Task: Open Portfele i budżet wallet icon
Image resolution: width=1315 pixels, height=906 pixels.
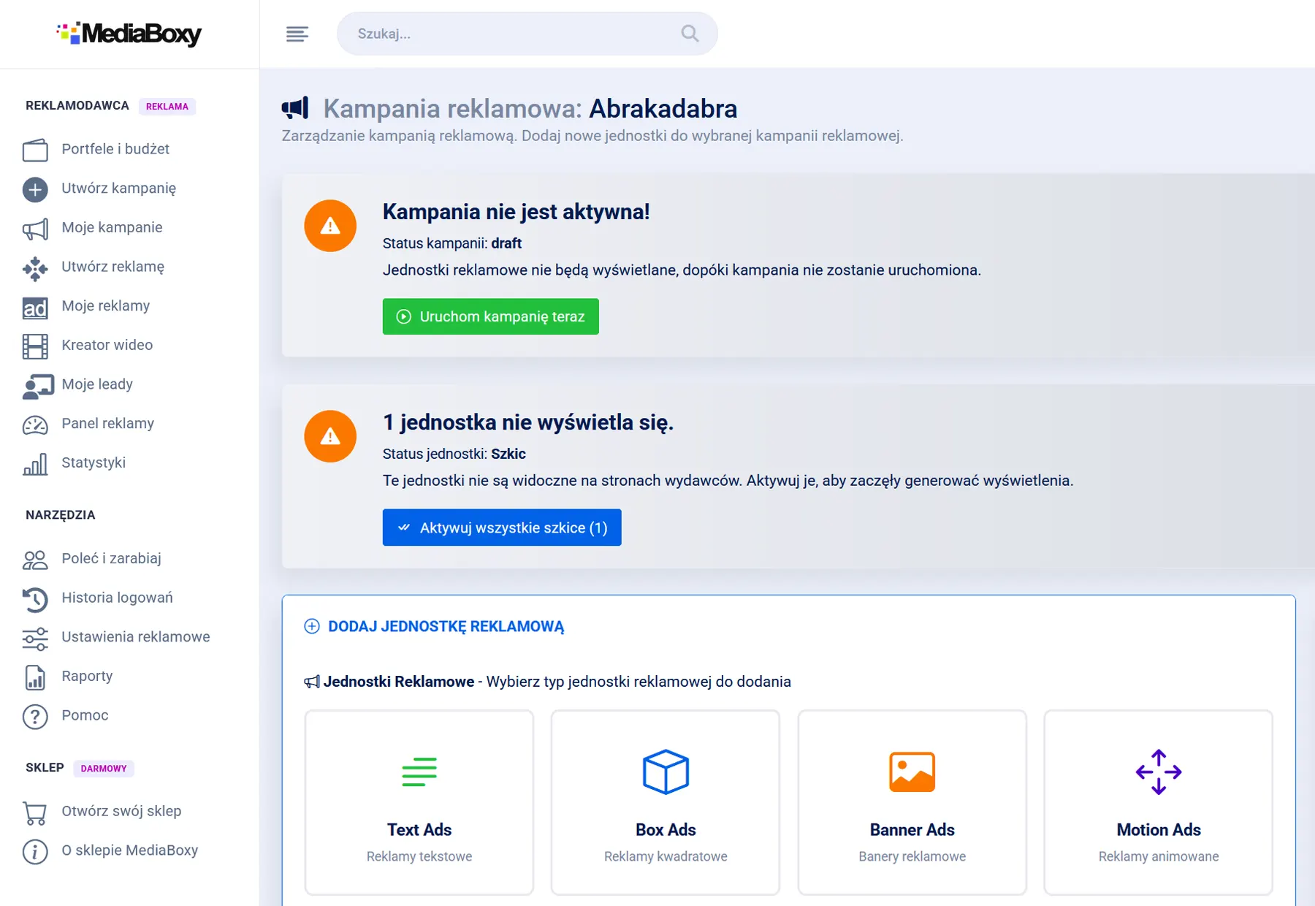Action: click(x=35, y=150)
